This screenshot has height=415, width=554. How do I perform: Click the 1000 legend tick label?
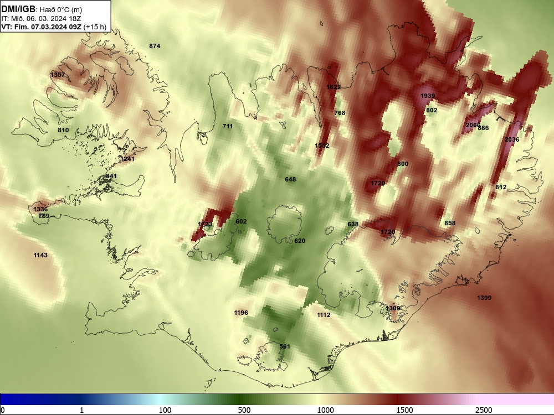point(325,410)
